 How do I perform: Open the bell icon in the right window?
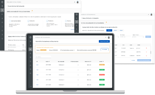pos(148,15)
